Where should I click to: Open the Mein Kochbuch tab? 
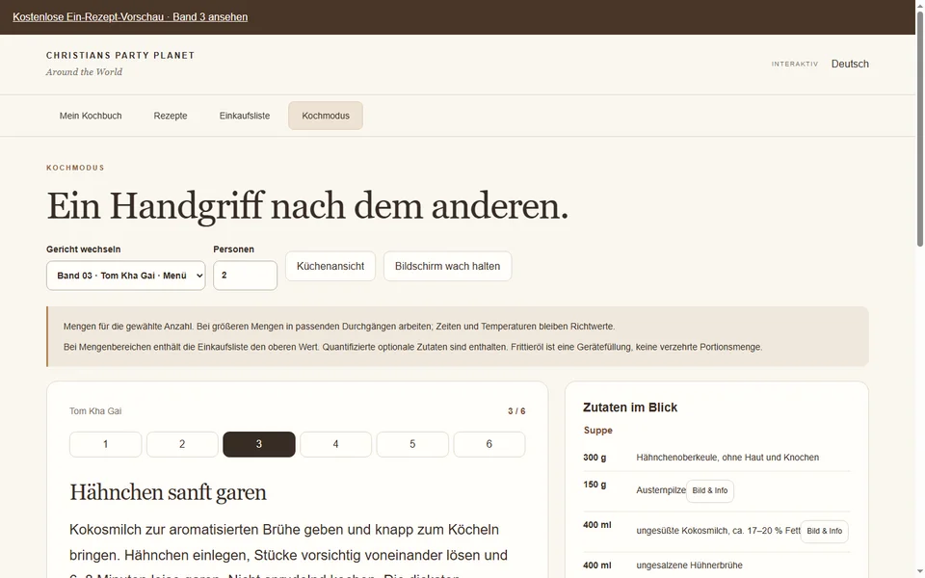click(x=91, y=116)
